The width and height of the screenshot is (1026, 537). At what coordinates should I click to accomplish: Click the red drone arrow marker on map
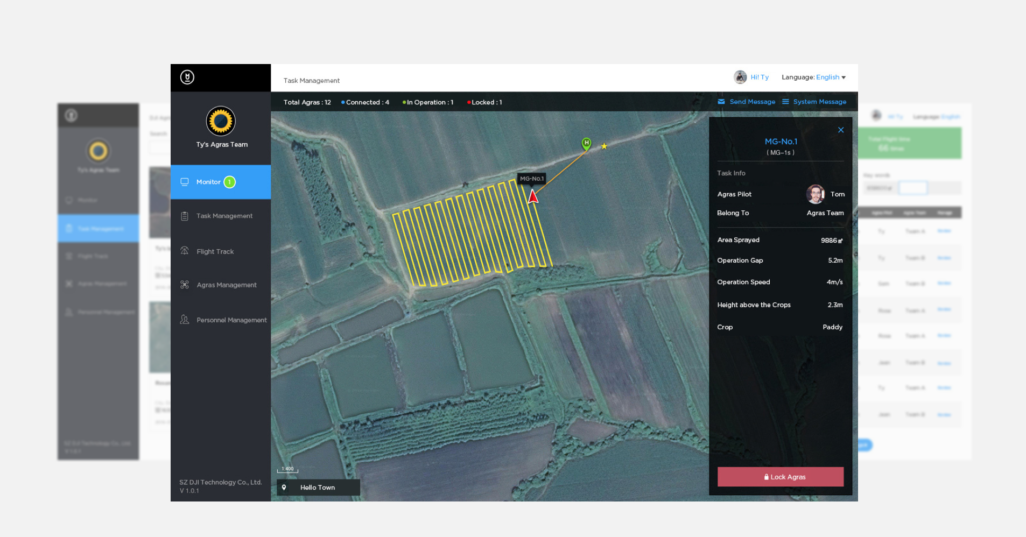533,196
